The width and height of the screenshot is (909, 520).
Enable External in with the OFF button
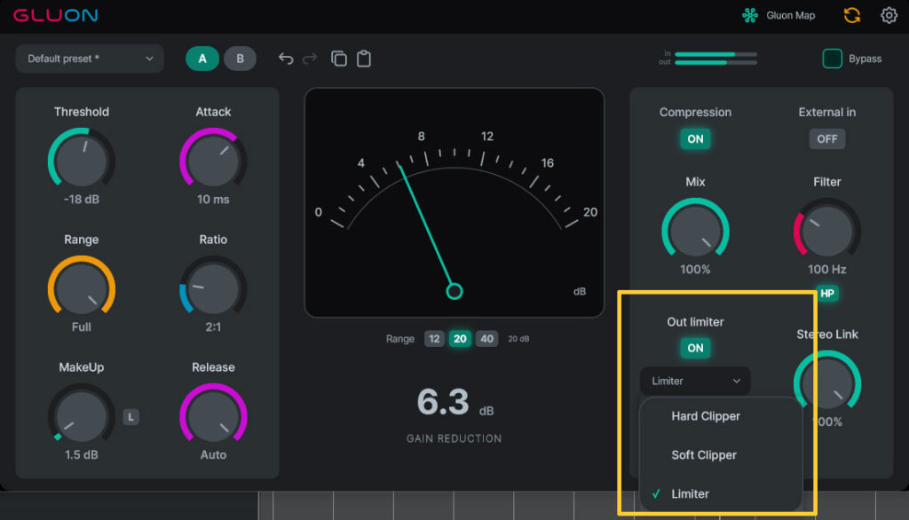coord(826,139)
